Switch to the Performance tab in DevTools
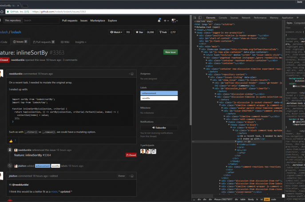This screenshot has width=305, height=202. tap(260, 18)
